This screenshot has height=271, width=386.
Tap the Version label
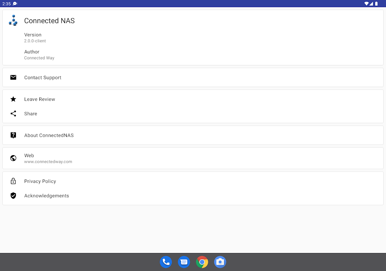33,35
